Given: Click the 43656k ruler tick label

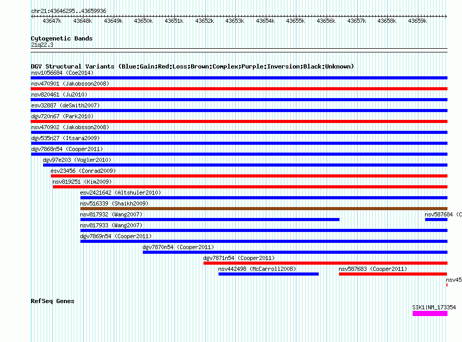Looking at the screenshot, I should coord(326,21).
